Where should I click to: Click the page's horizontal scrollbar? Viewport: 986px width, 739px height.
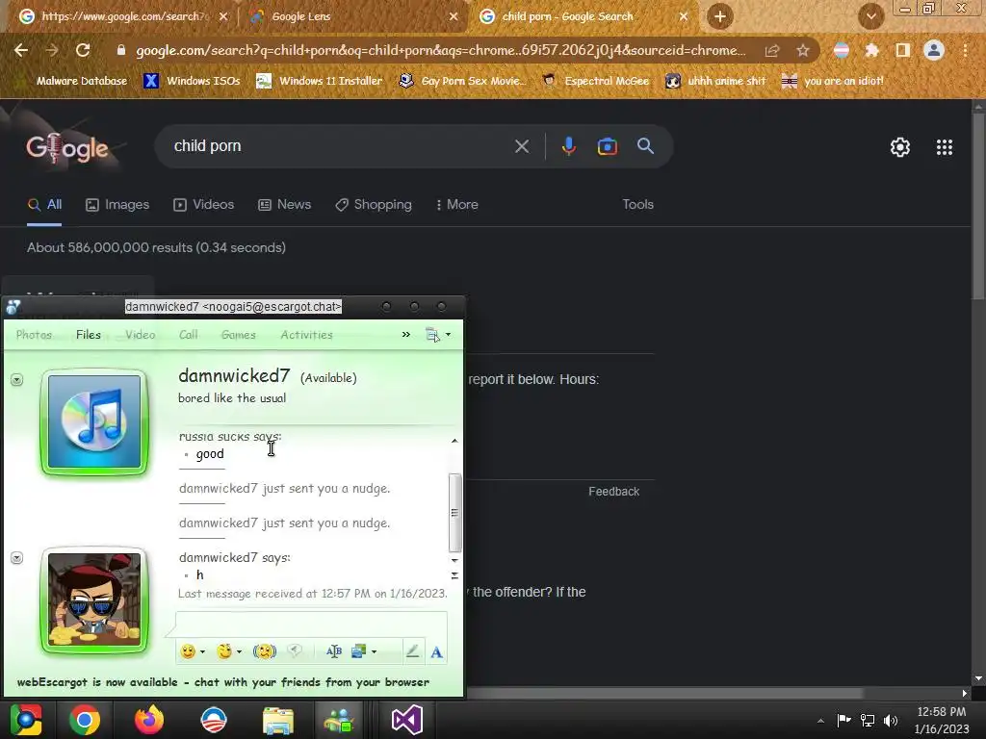(x=664, y=693)
